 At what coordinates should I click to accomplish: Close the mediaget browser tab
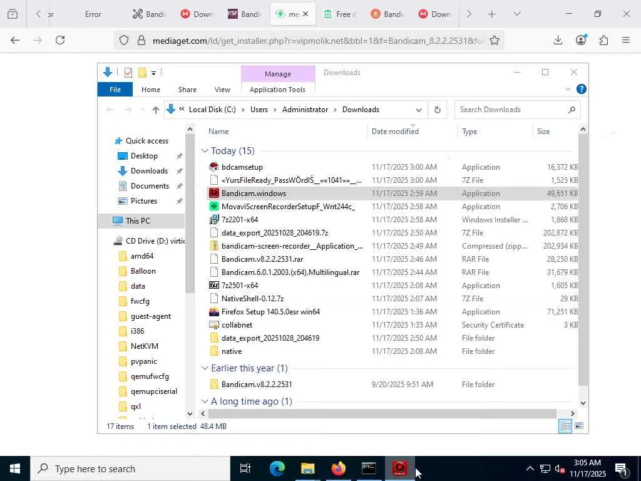coord(305,14)
